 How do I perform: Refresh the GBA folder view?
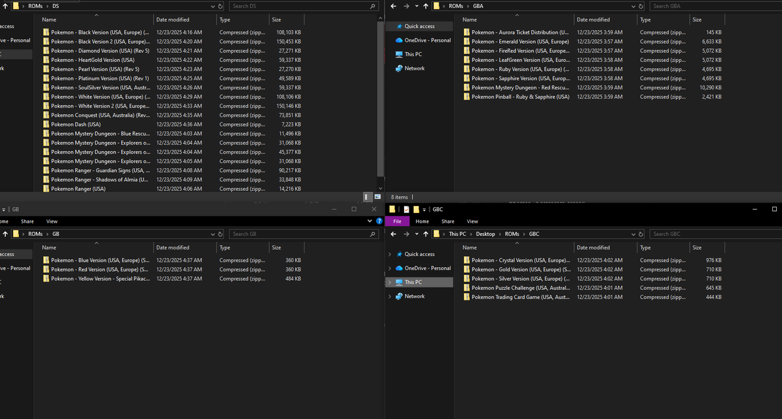641,6
